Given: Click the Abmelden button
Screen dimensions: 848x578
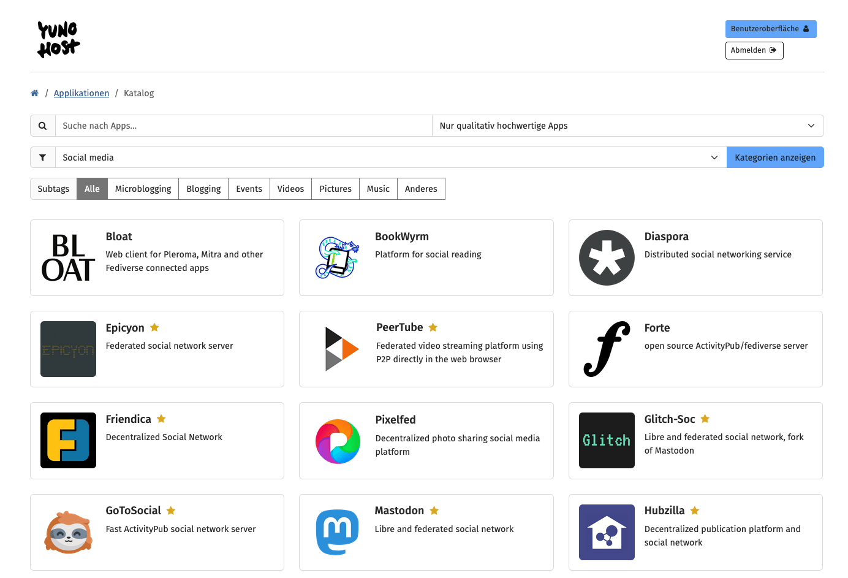Looking at the screenshot, I should (754, 50).
